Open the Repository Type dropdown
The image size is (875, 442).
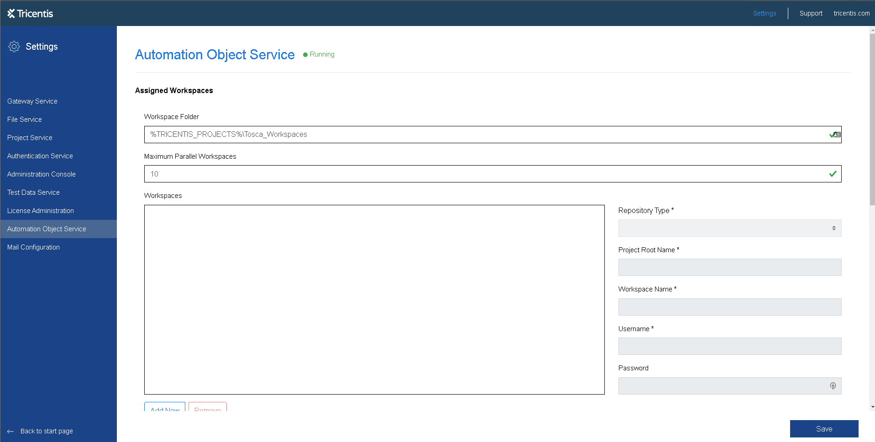coord(729,228)
